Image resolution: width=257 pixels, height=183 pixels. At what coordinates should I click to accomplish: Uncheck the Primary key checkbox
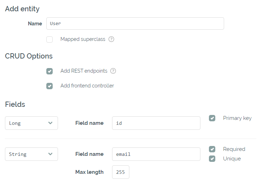pyautogui.click(x=212, y=118)
